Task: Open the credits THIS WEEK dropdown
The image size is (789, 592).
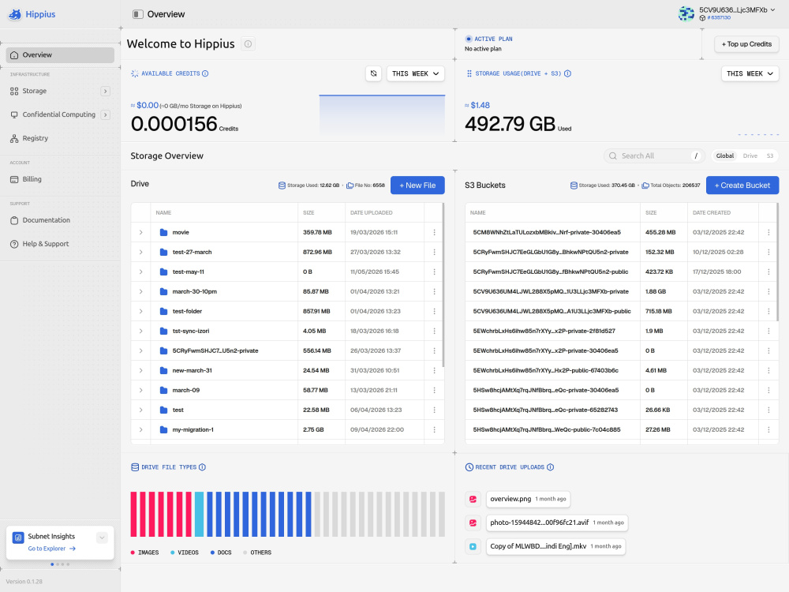Action: click(x=415, y=73)
